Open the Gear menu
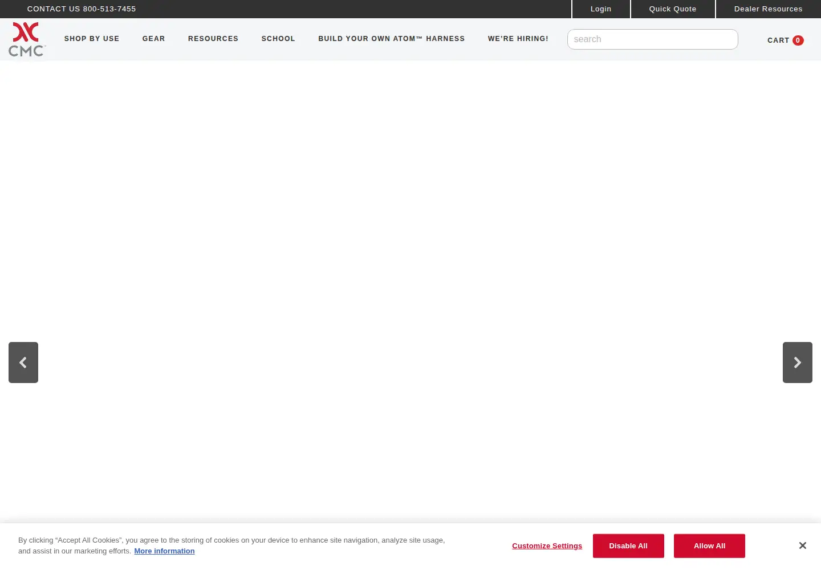821x570 pixels. (x=154, y=39)
